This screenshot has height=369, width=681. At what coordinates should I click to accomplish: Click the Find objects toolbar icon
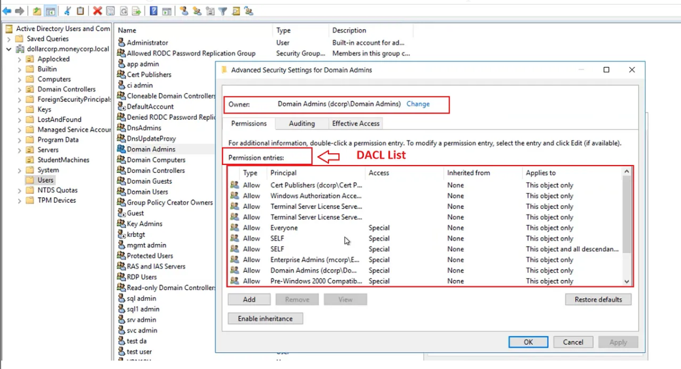point(236,11)
